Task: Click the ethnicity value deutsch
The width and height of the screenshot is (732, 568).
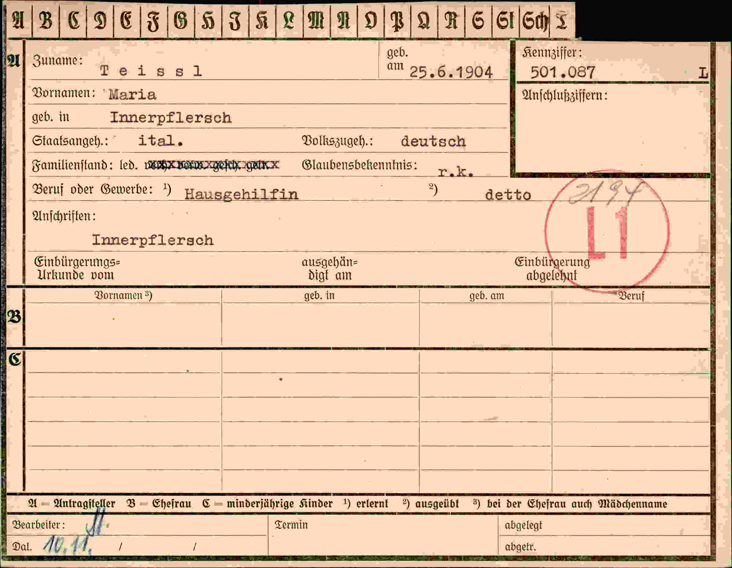Action: (433, 141)
